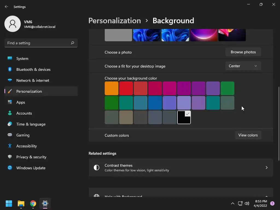Screen dimensions: 280x210
Task: Click the volume speaker tray icon
Action: point(247,203)
